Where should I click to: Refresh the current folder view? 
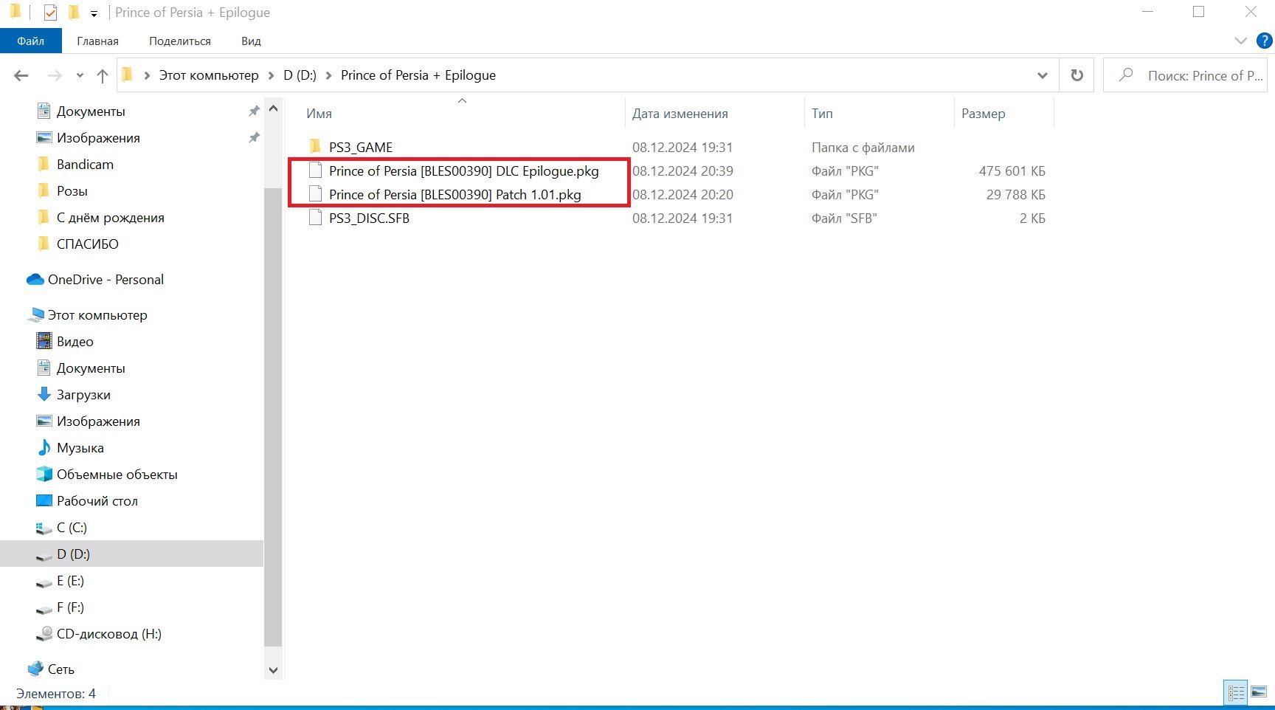tap(1077, 75)
